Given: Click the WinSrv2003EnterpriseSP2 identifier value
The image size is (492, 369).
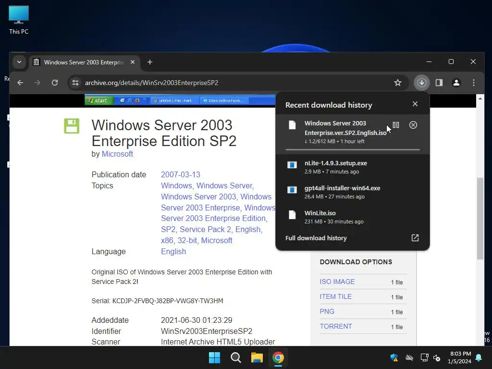Looking at the screenshot, I should tap(207, 332).
